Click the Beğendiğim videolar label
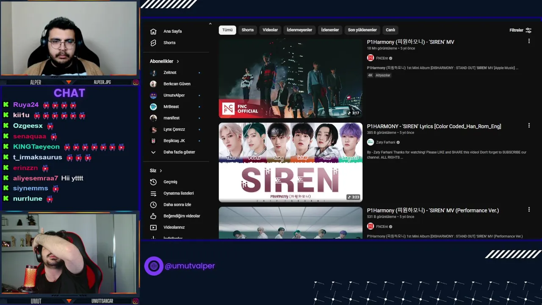The height and width of the screenshot is (305, 542). 182,216
